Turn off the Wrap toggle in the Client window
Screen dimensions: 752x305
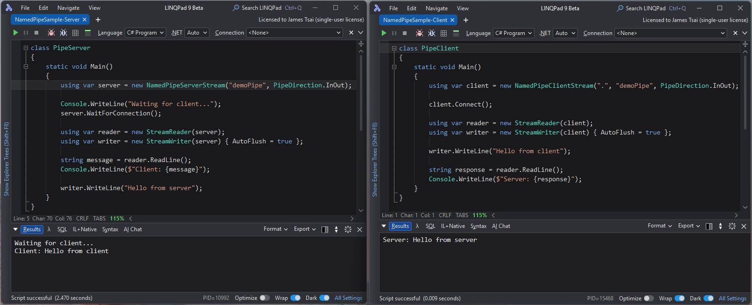[680, 298]
